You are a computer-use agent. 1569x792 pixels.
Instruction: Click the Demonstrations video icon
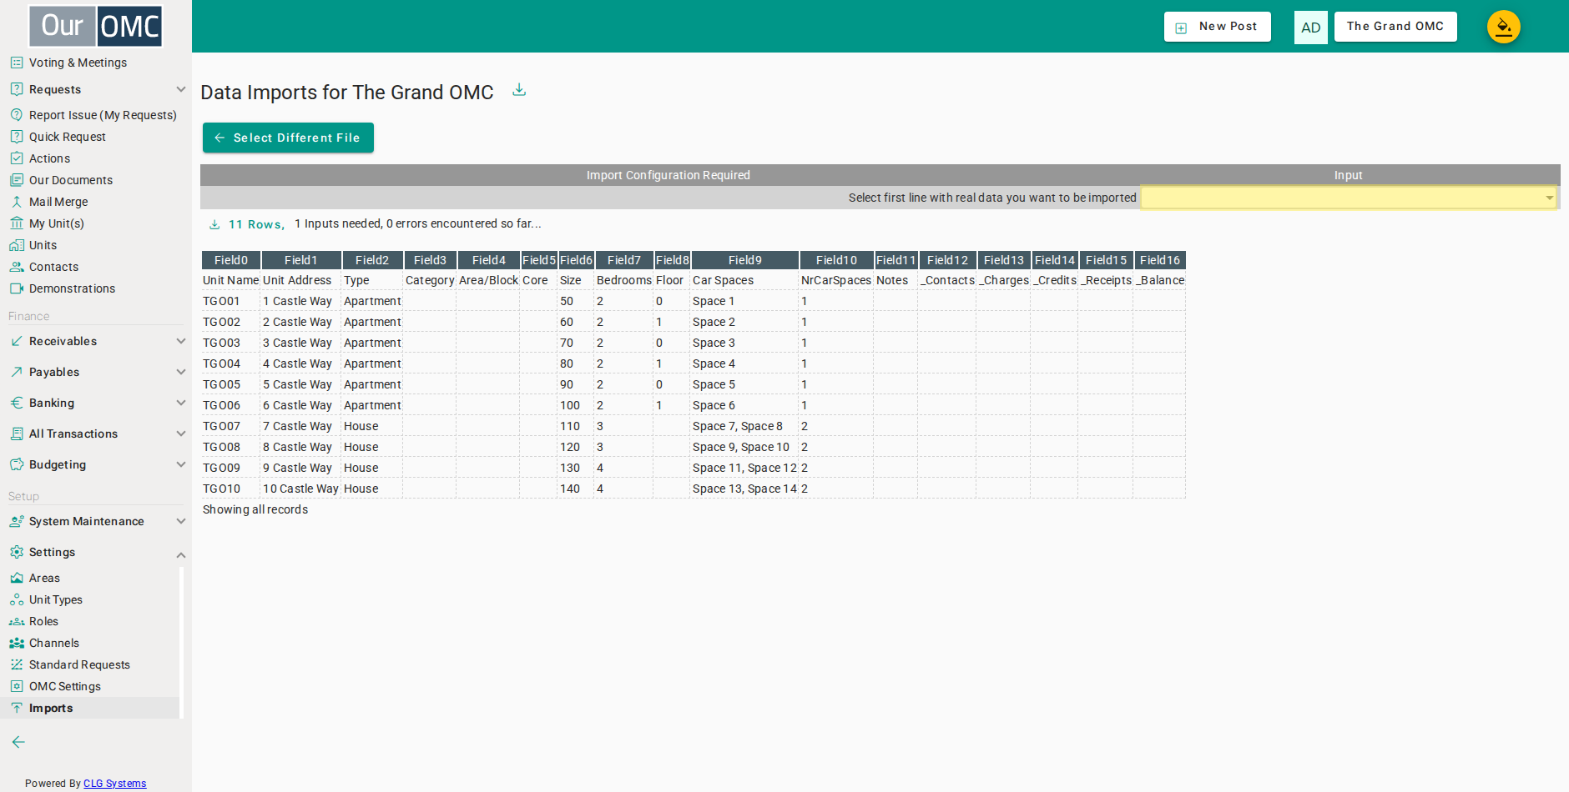coord(17,288)
